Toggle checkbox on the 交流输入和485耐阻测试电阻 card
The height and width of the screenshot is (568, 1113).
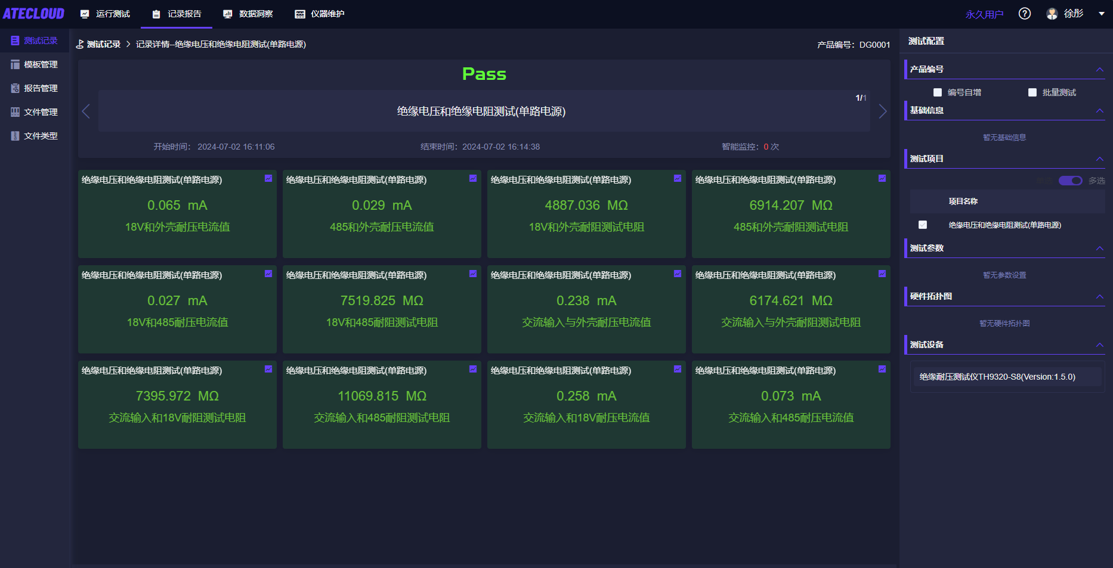click(x=473, y=369)
